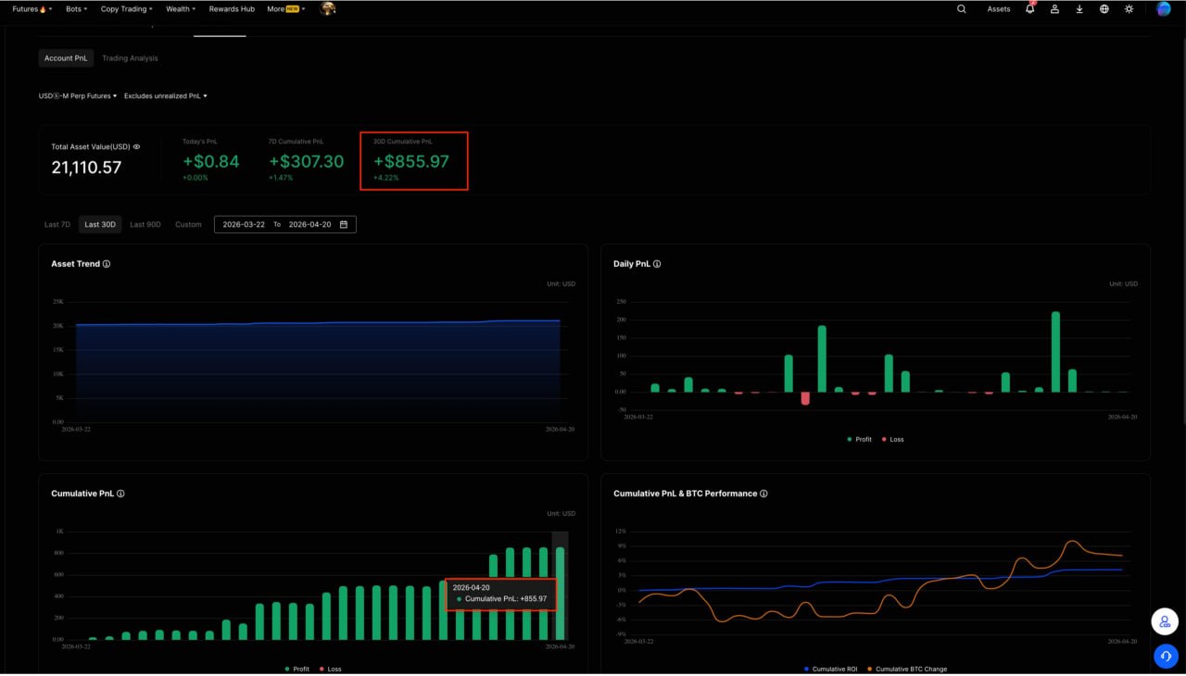This screenshot has width=1186, height=676.
Task: Expand the Copy Trading menu
Action: [126, 9]
